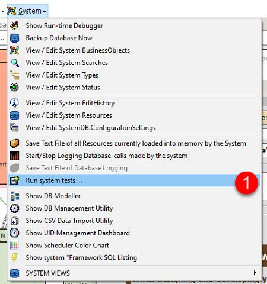Click the gear icon for DB Management Utility
The width and height of the screenshot is (267, 284).
tap(14, 208)
